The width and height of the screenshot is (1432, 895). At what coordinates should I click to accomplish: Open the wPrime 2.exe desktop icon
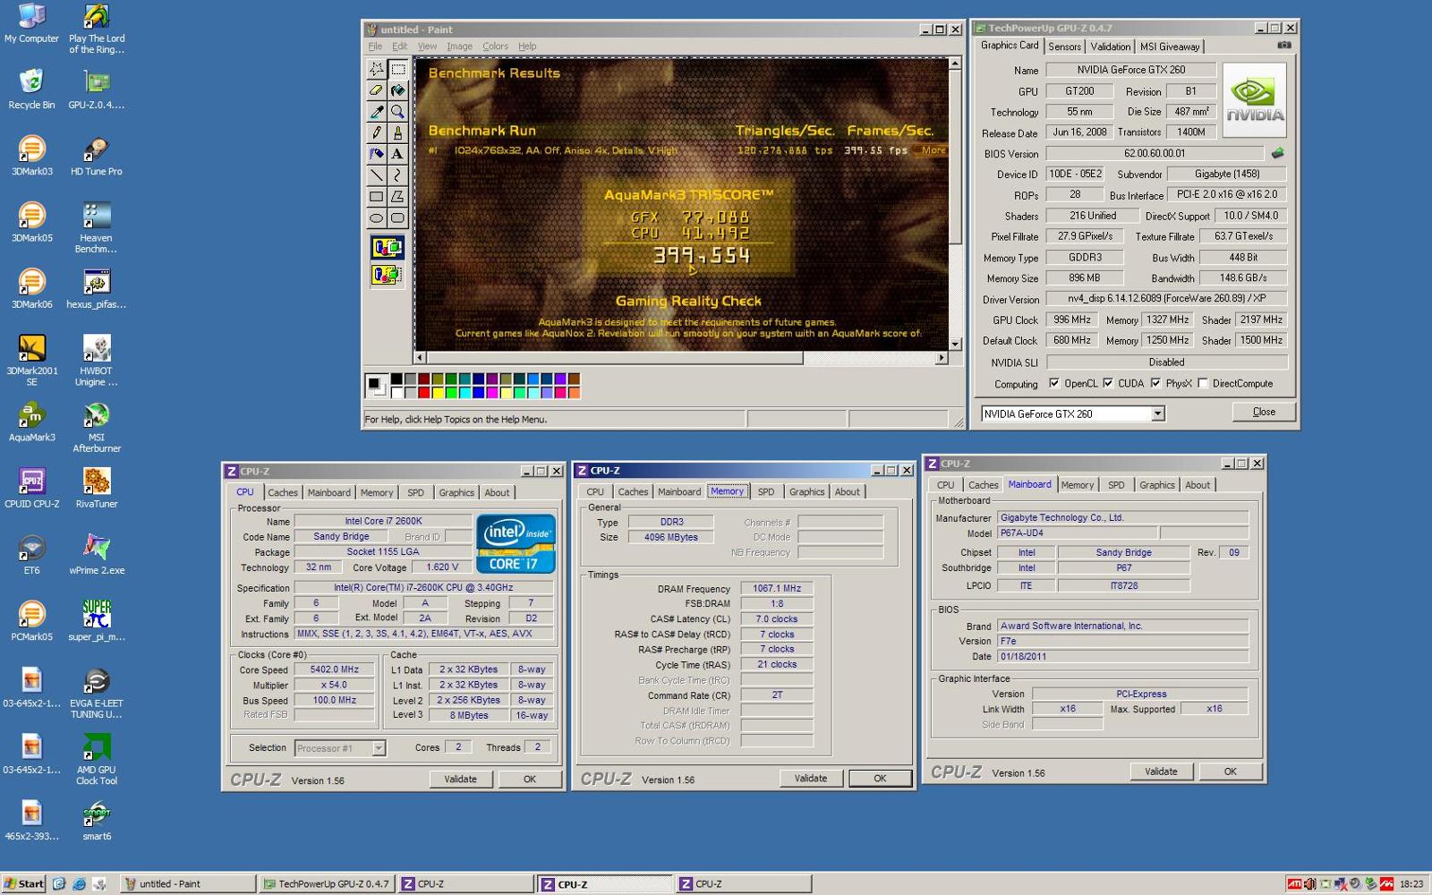(97, 554)
